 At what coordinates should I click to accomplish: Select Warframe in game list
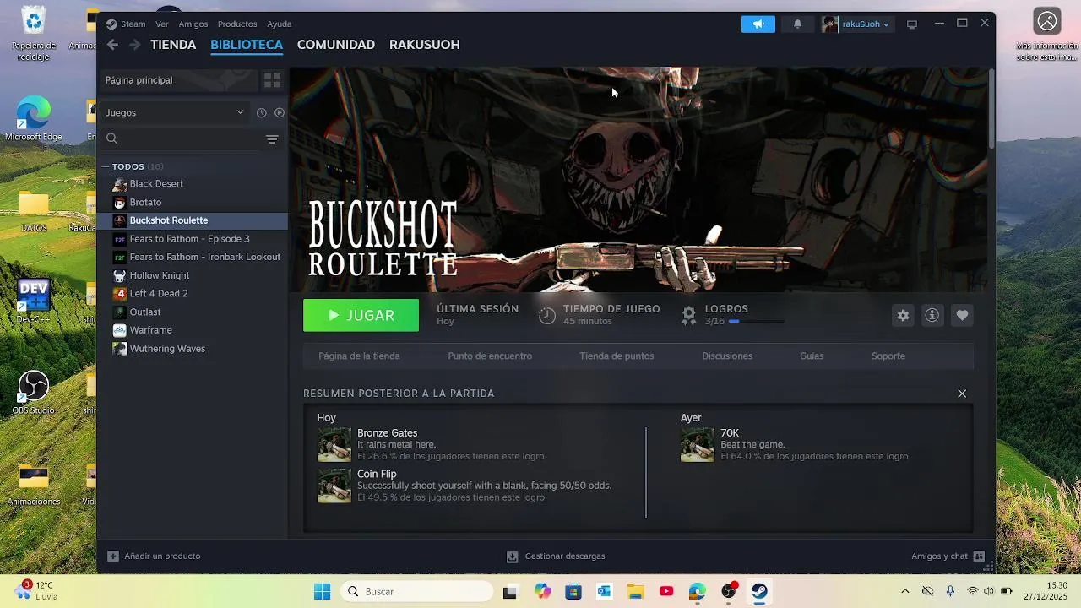tap(193, 330)
